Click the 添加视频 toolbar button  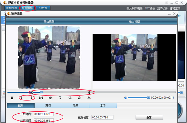tap(12, 8)
